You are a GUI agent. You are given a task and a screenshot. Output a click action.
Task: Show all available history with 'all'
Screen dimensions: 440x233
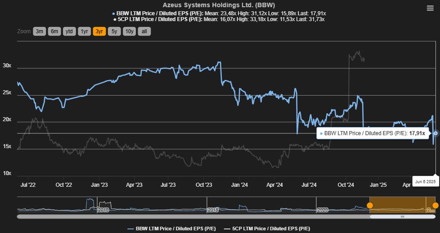click(x=144, y=31)
